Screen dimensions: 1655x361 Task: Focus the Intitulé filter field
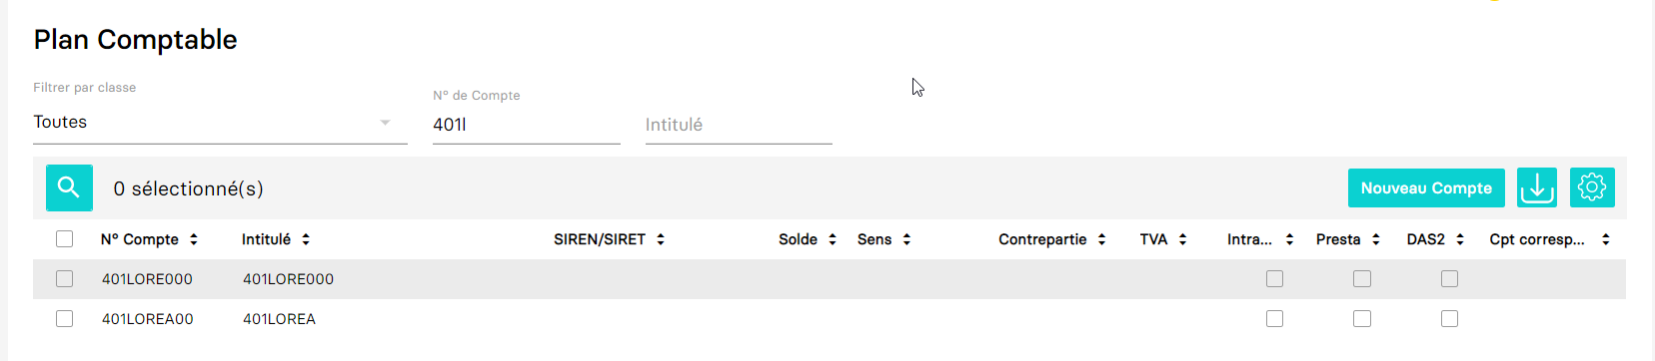tap(739, 125)
